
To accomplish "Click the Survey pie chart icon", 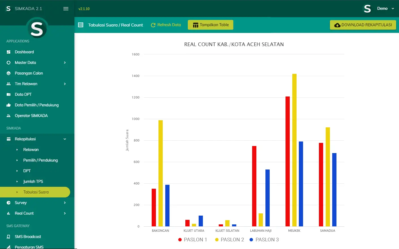I will 8,203.
